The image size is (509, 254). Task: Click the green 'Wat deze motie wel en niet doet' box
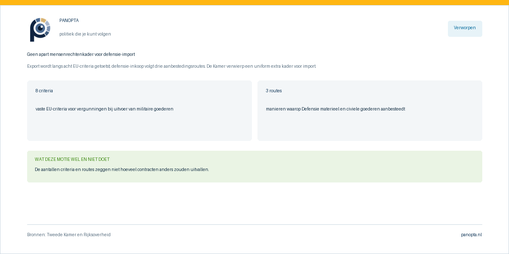click(x=255, y=166)
